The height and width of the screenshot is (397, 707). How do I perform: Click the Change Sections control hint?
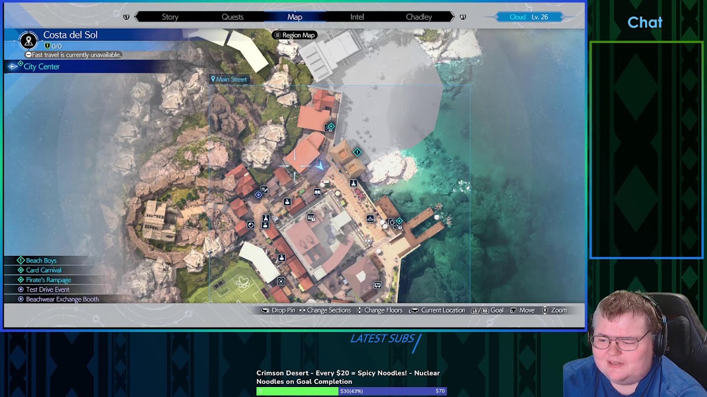[x=325, y=310]
